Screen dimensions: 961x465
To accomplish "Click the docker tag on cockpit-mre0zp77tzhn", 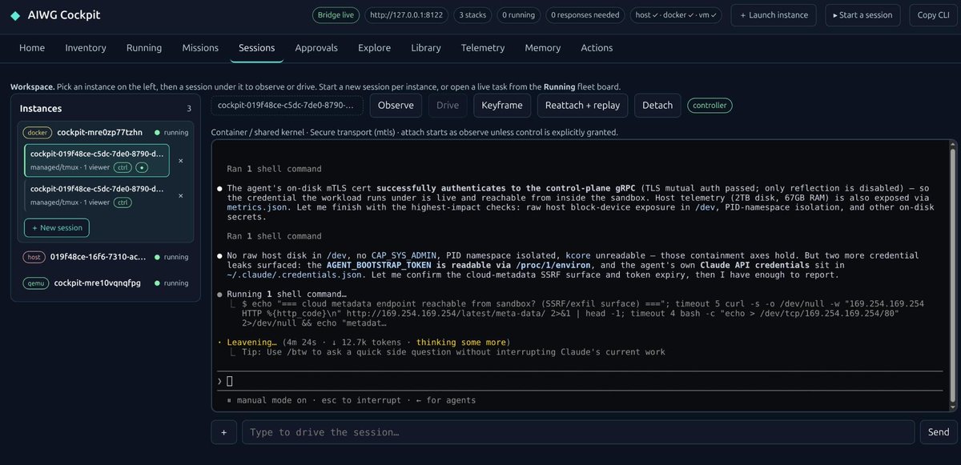I will (37, 132).
